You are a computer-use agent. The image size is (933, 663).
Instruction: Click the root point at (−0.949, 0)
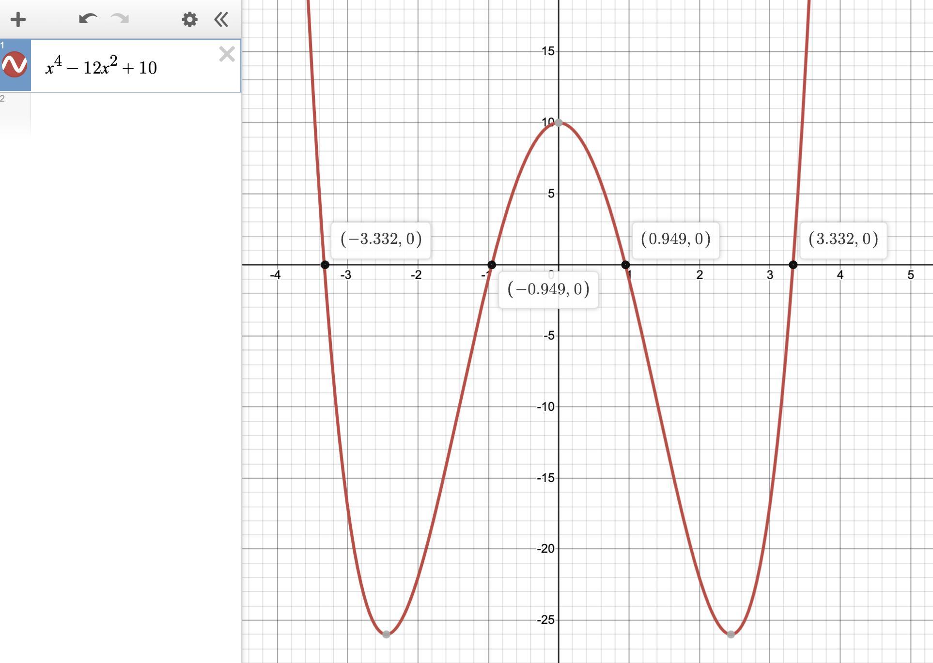click(x=492, y=265)
